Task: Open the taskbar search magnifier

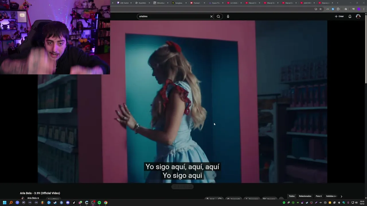Action: tap(11, 203)
